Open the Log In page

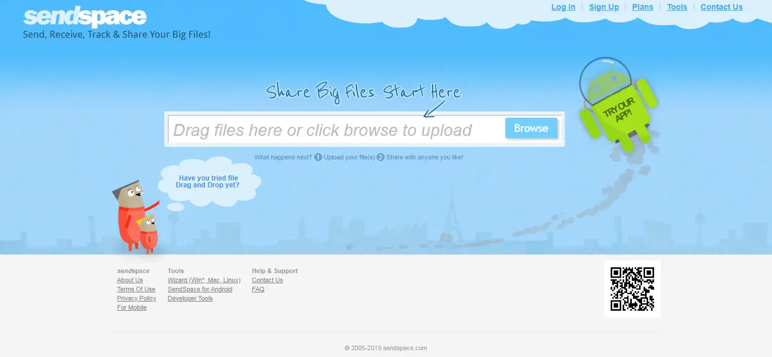[563, 7]
